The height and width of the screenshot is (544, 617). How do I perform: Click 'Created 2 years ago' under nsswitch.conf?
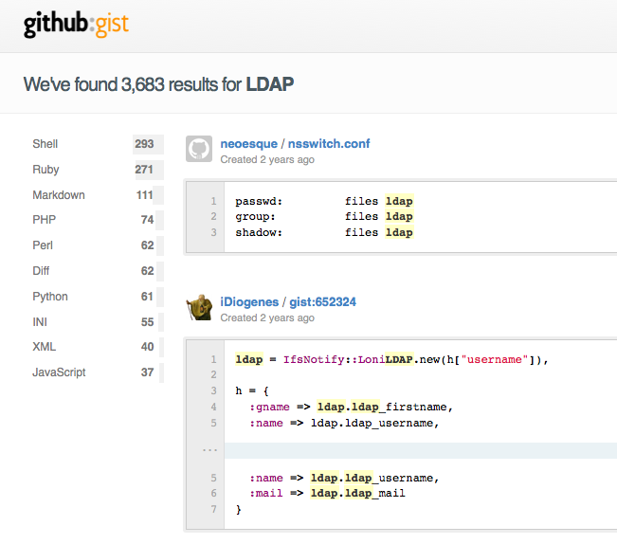pyautogui.click(x=267, y=160)
